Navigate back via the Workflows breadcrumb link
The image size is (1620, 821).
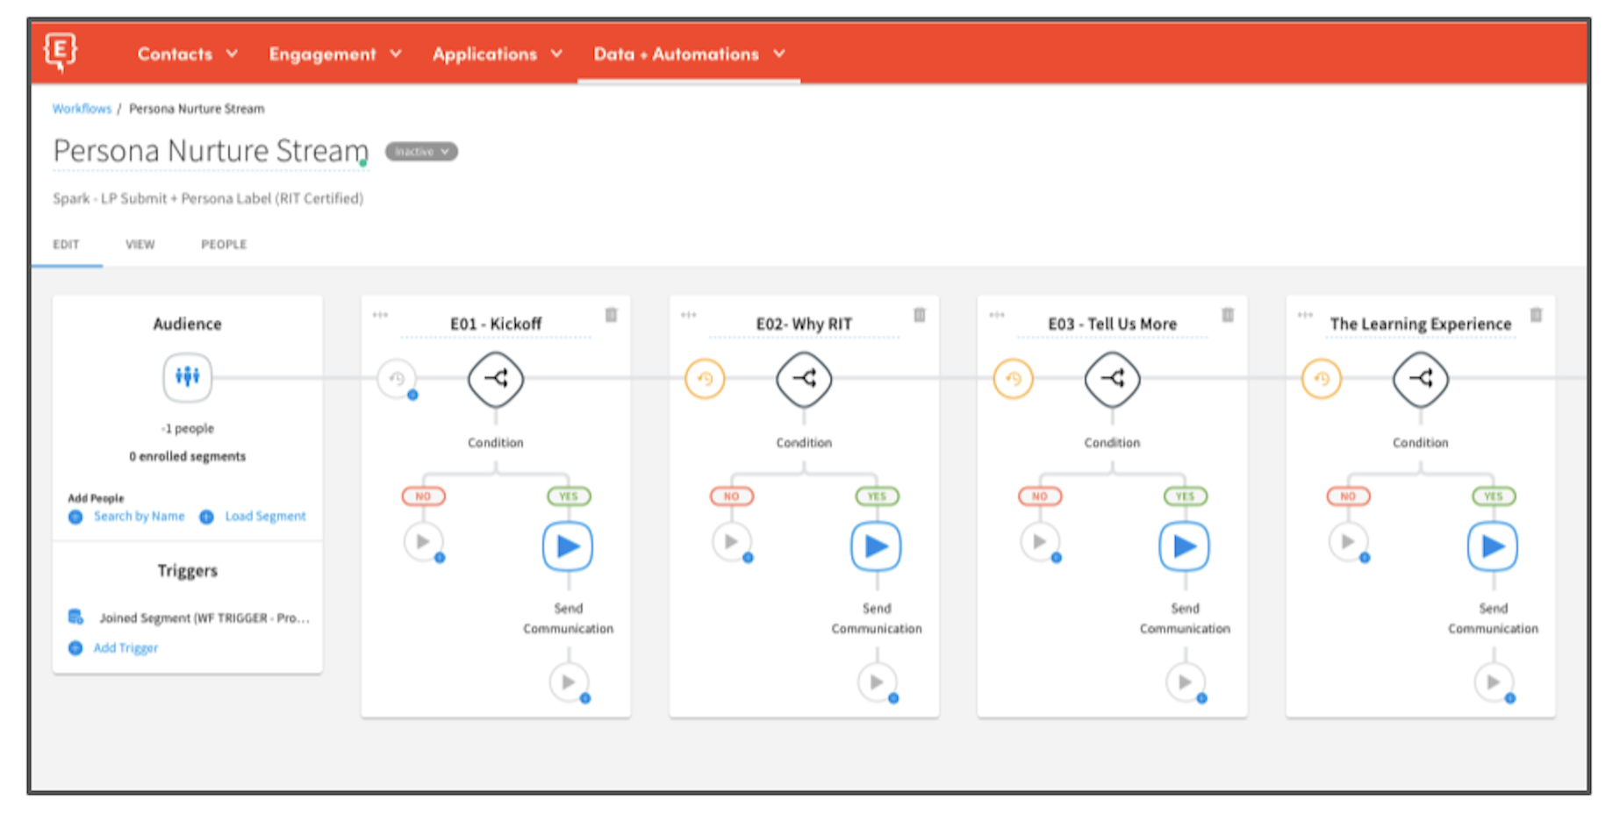81,108
